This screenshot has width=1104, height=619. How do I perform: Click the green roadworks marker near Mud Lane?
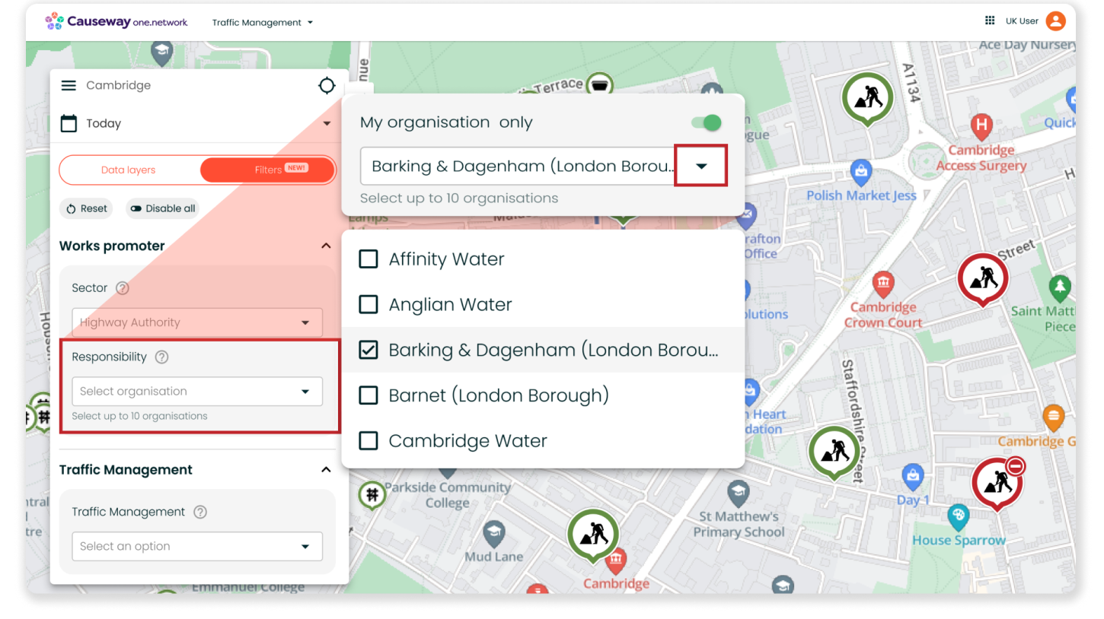pos(593,535)
